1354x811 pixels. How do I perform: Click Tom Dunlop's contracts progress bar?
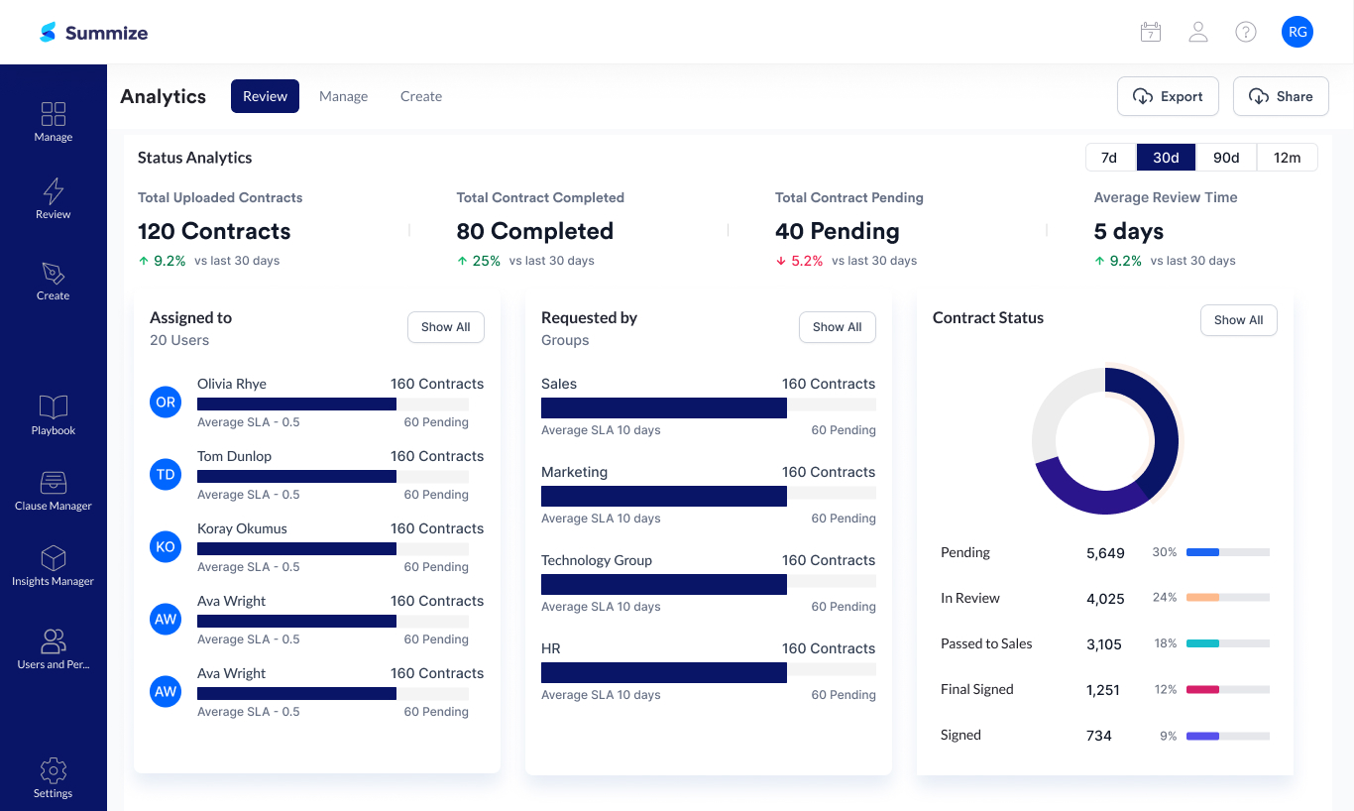333,476
